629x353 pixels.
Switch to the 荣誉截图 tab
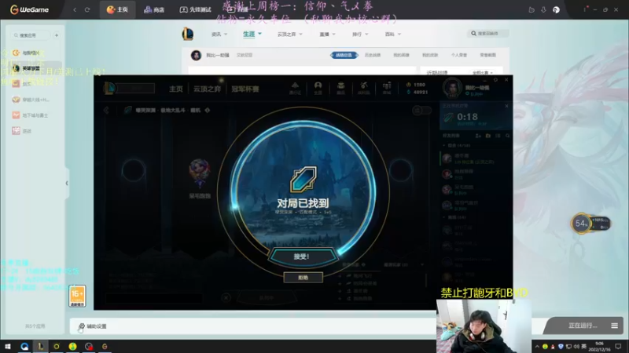tap(487, 55)
